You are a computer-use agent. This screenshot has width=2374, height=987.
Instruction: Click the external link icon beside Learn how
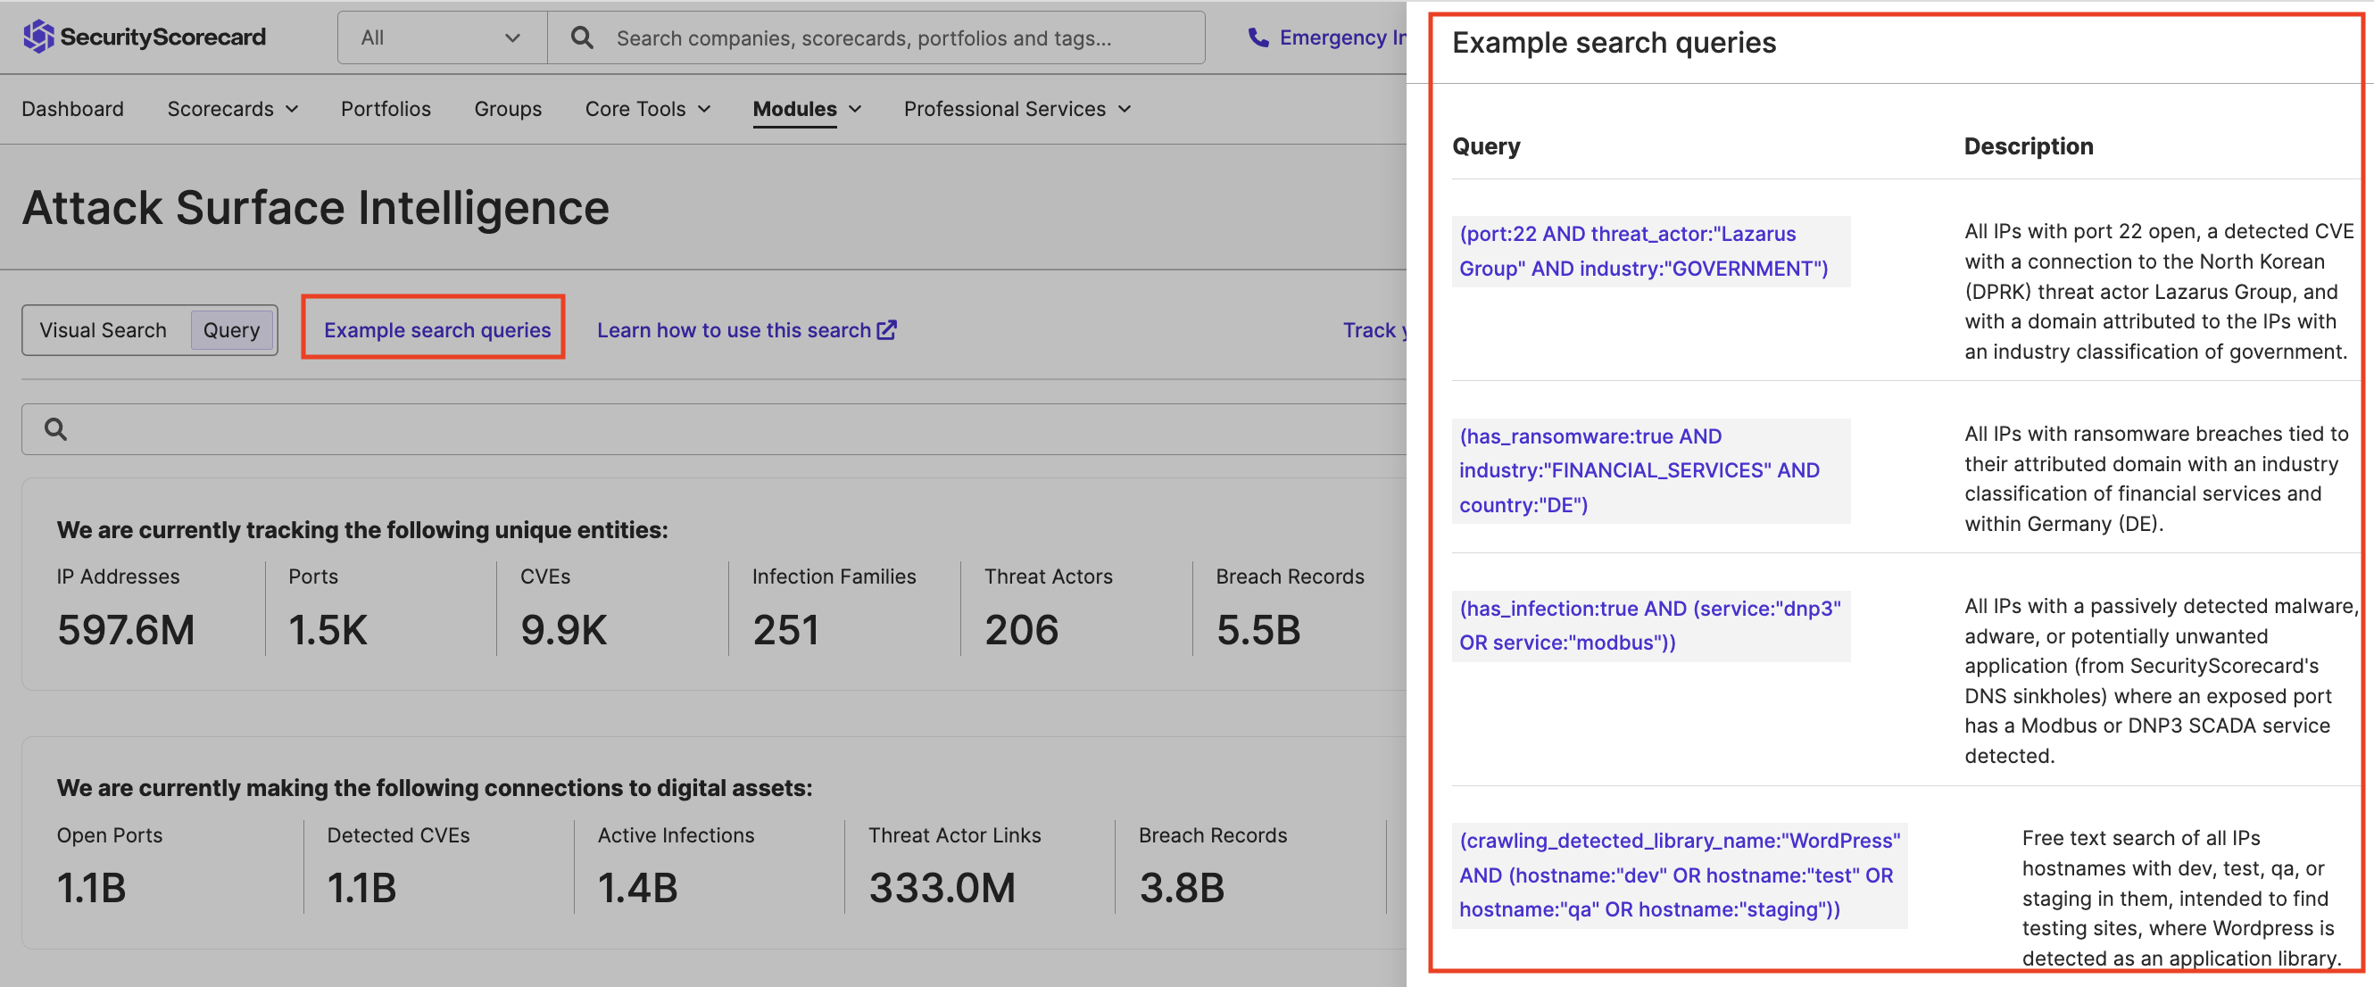click(x=886, y=330)
